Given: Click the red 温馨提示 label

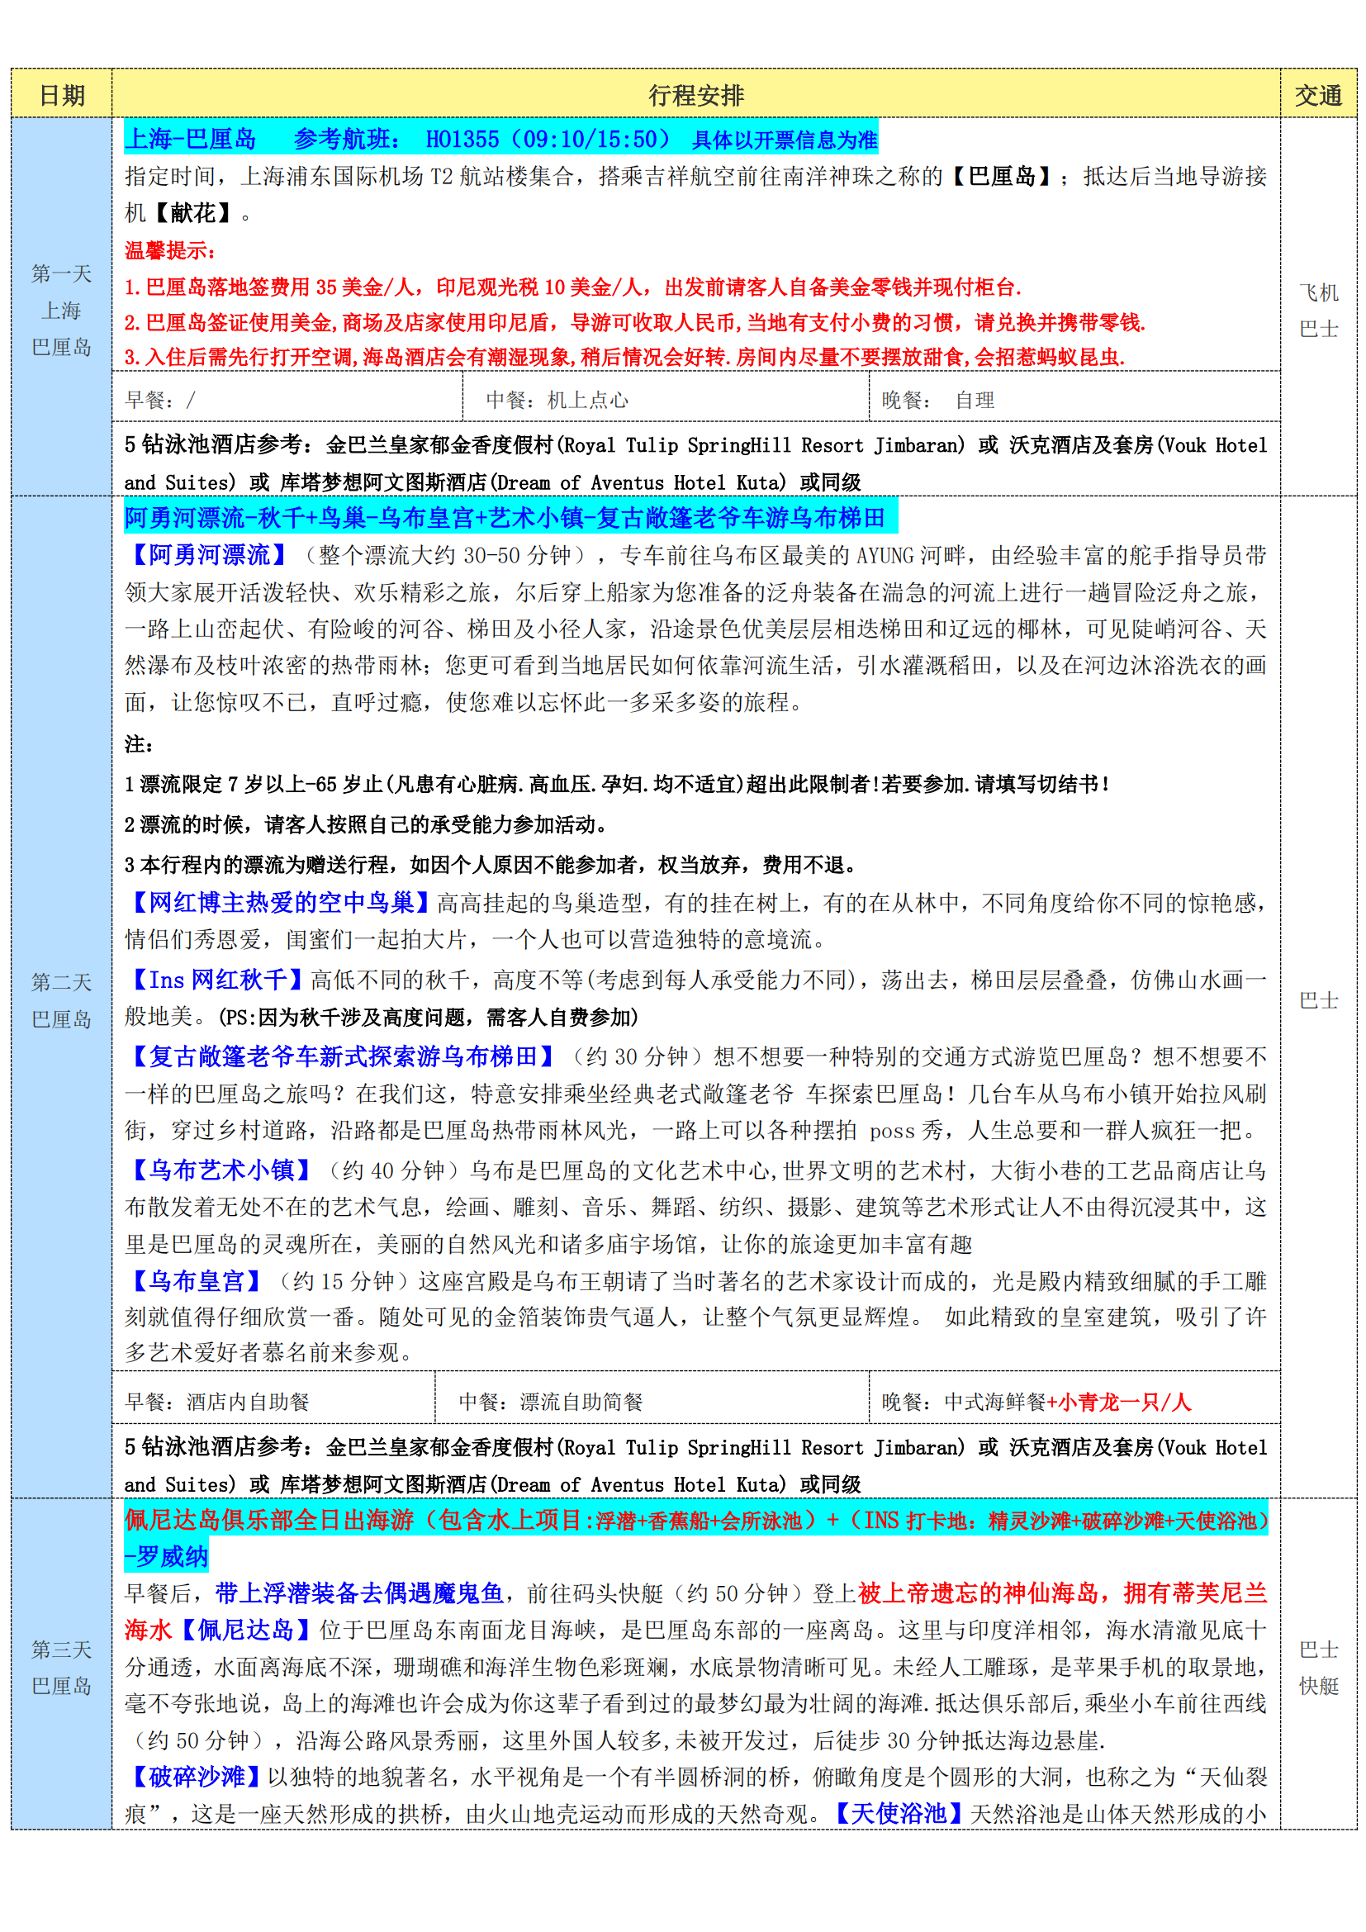Looking at the screenshot, I should click(x=171, y=250).
